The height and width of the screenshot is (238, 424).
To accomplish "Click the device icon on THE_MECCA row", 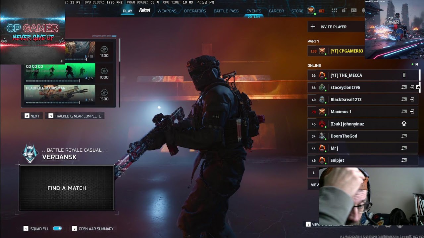I will tap(404, 75).
